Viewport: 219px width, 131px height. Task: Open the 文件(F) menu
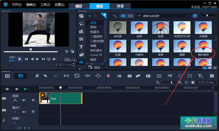tap(17, 5)
